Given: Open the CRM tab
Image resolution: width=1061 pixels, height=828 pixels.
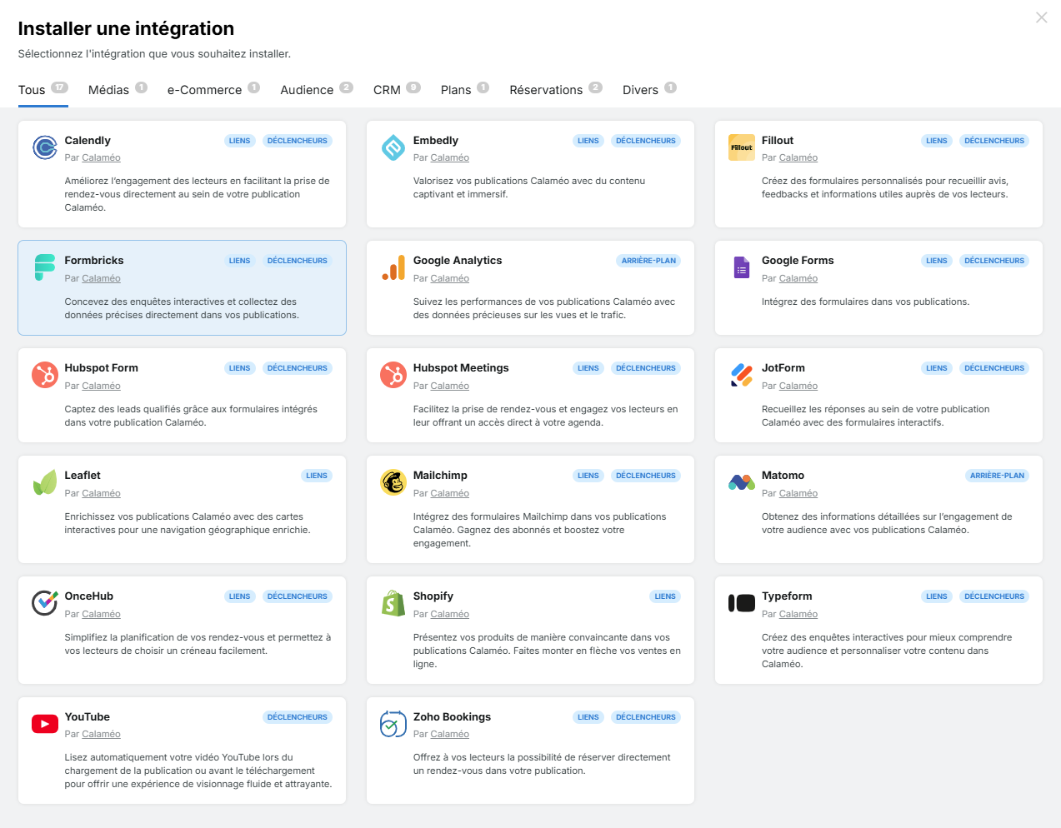Looking at the screenshot, I should point(397,89).
